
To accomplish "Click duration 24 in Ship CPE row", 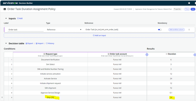I will [171, 97].
